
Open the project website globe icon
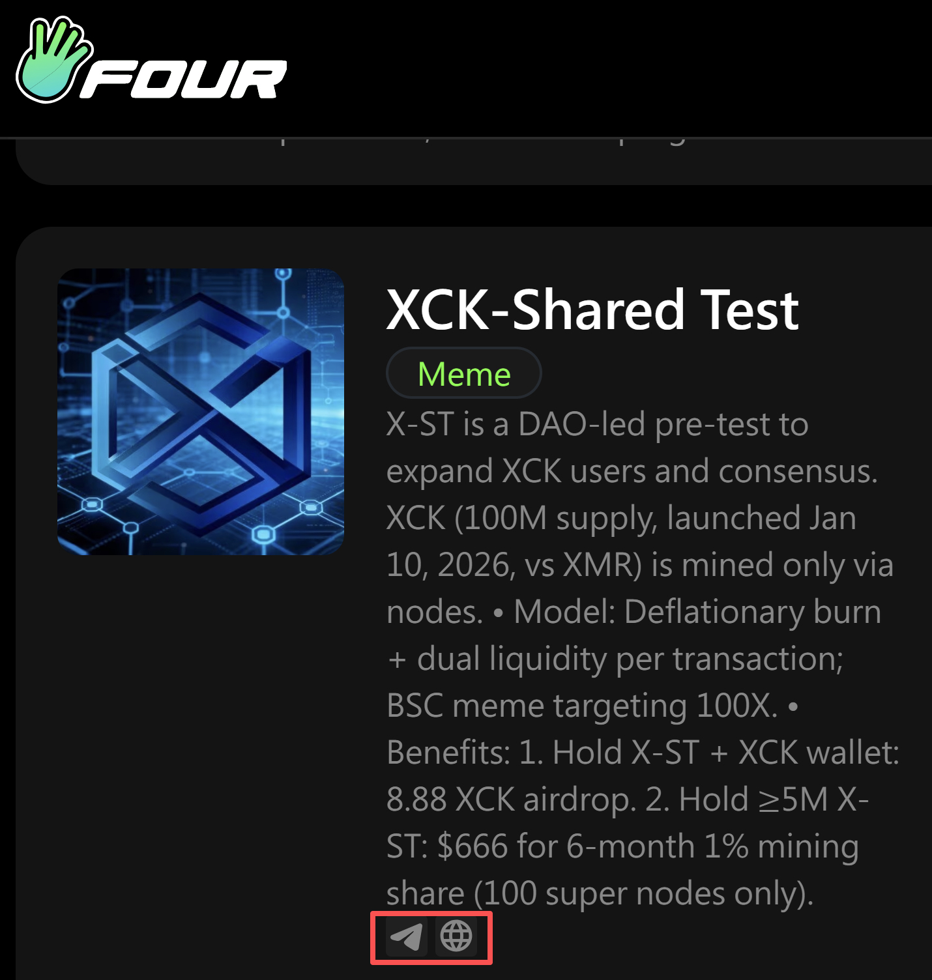tap(456, 937)
